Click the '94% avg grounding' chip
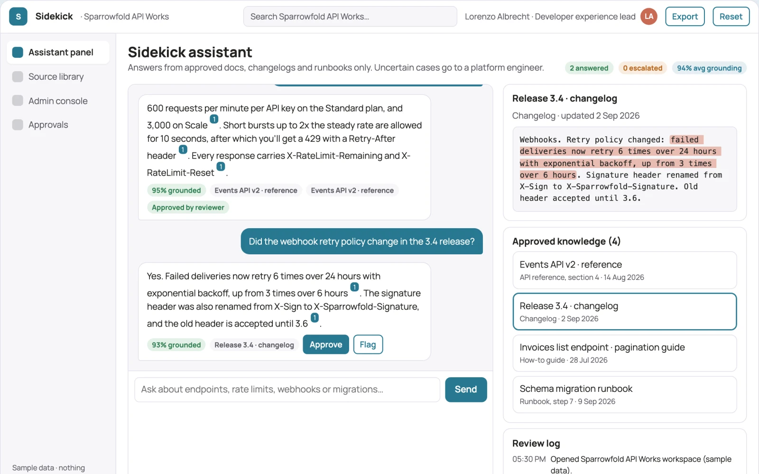The height and width of the screenshot is (474, 759). click(x=709, y=68)
